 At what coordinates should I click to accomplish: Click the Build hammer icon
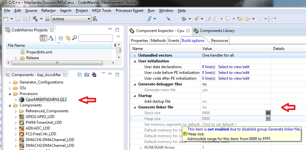[x=35, y=19]
